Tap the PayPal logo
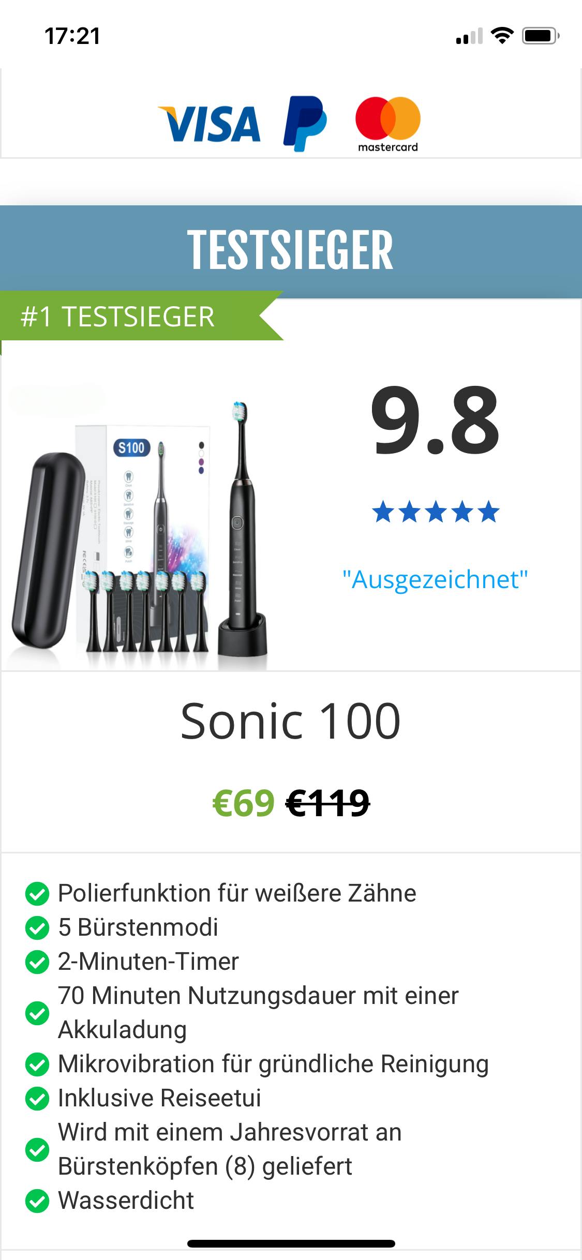This screenshot has width=582, height=1260. coord(305,124)
